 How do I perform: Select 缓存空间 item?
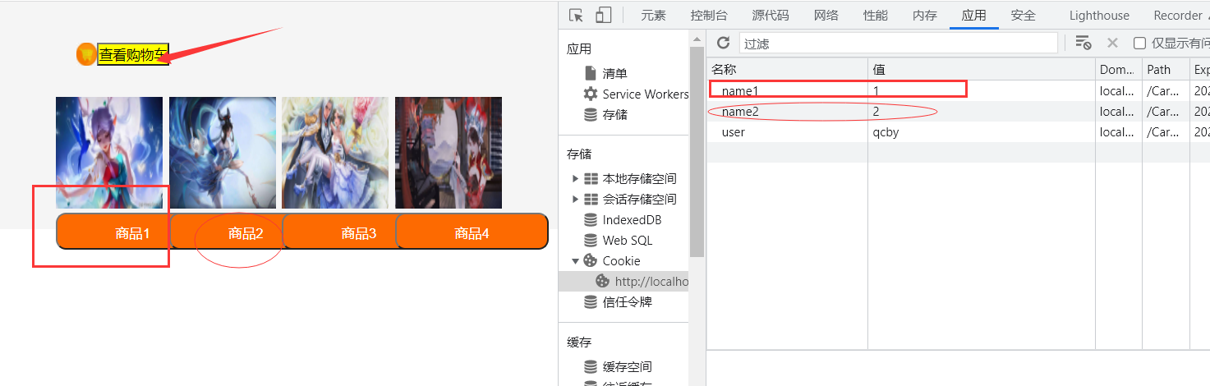click(x=618, y=366)
